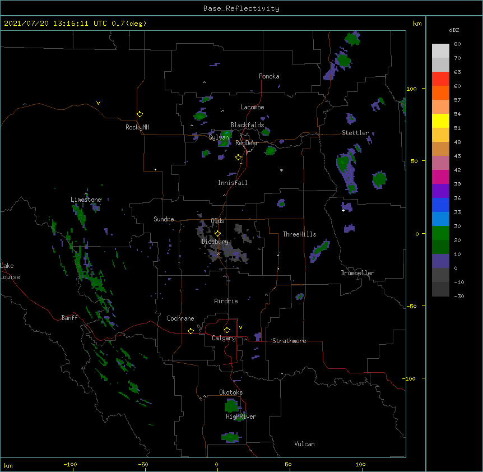Image resolution: width=483 pixels, height=472 pixels.
Task: Click the Lake Louise label
Action: (10, 271)
